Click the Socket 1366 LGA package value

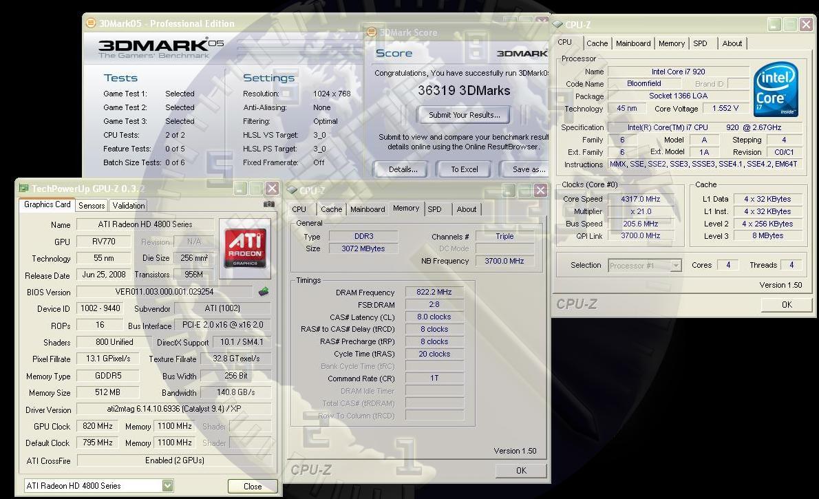(678, 96)
